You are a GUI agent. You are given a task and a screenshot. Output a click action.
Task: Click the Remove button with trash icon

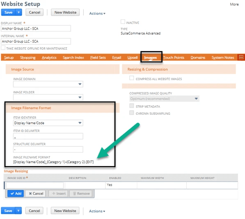tap(81, 194)
